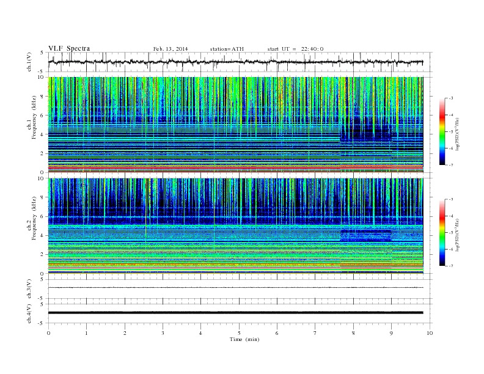Click the "4" kHz tick on ch.1 frequency axis

pyautogui.click(x=43, y=134)
